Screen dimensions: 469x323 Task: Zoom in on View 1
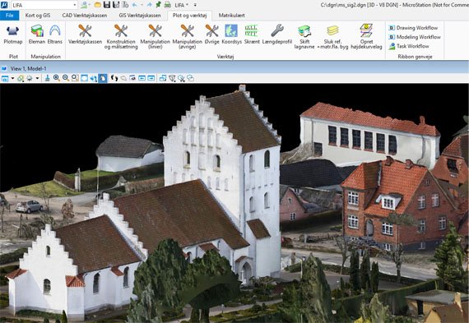56,78
